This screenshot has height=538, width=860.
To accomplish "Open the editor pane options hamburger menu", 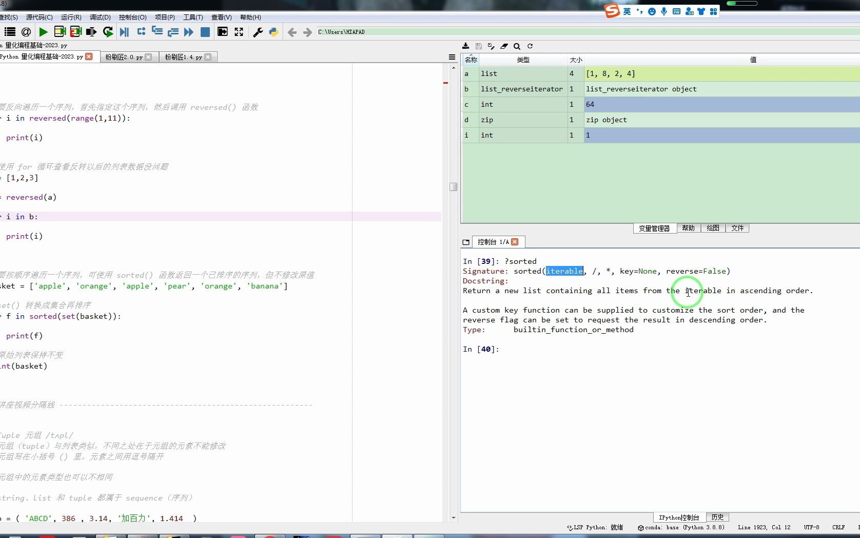I will point(452,57).
